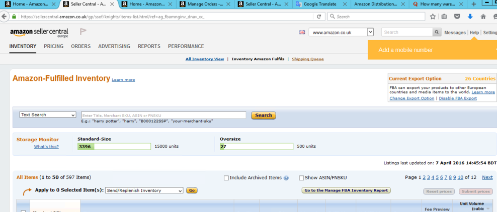Click the UK flag marketplace icon
The height and width of the screenshot is (212, 497).
302,32
